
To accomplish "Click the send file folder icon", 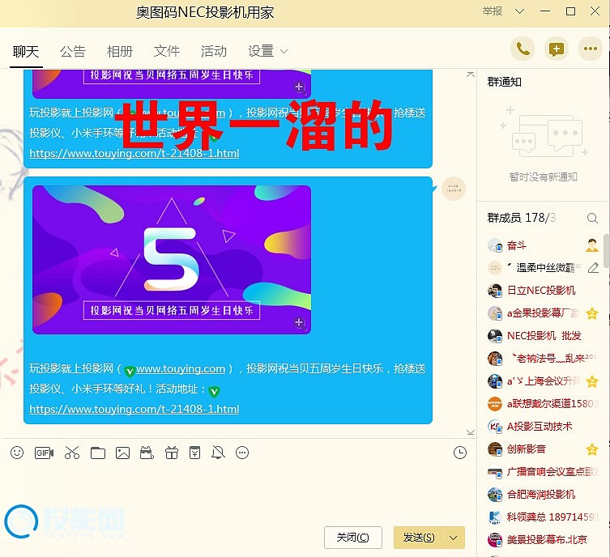I will click(98, 453).
